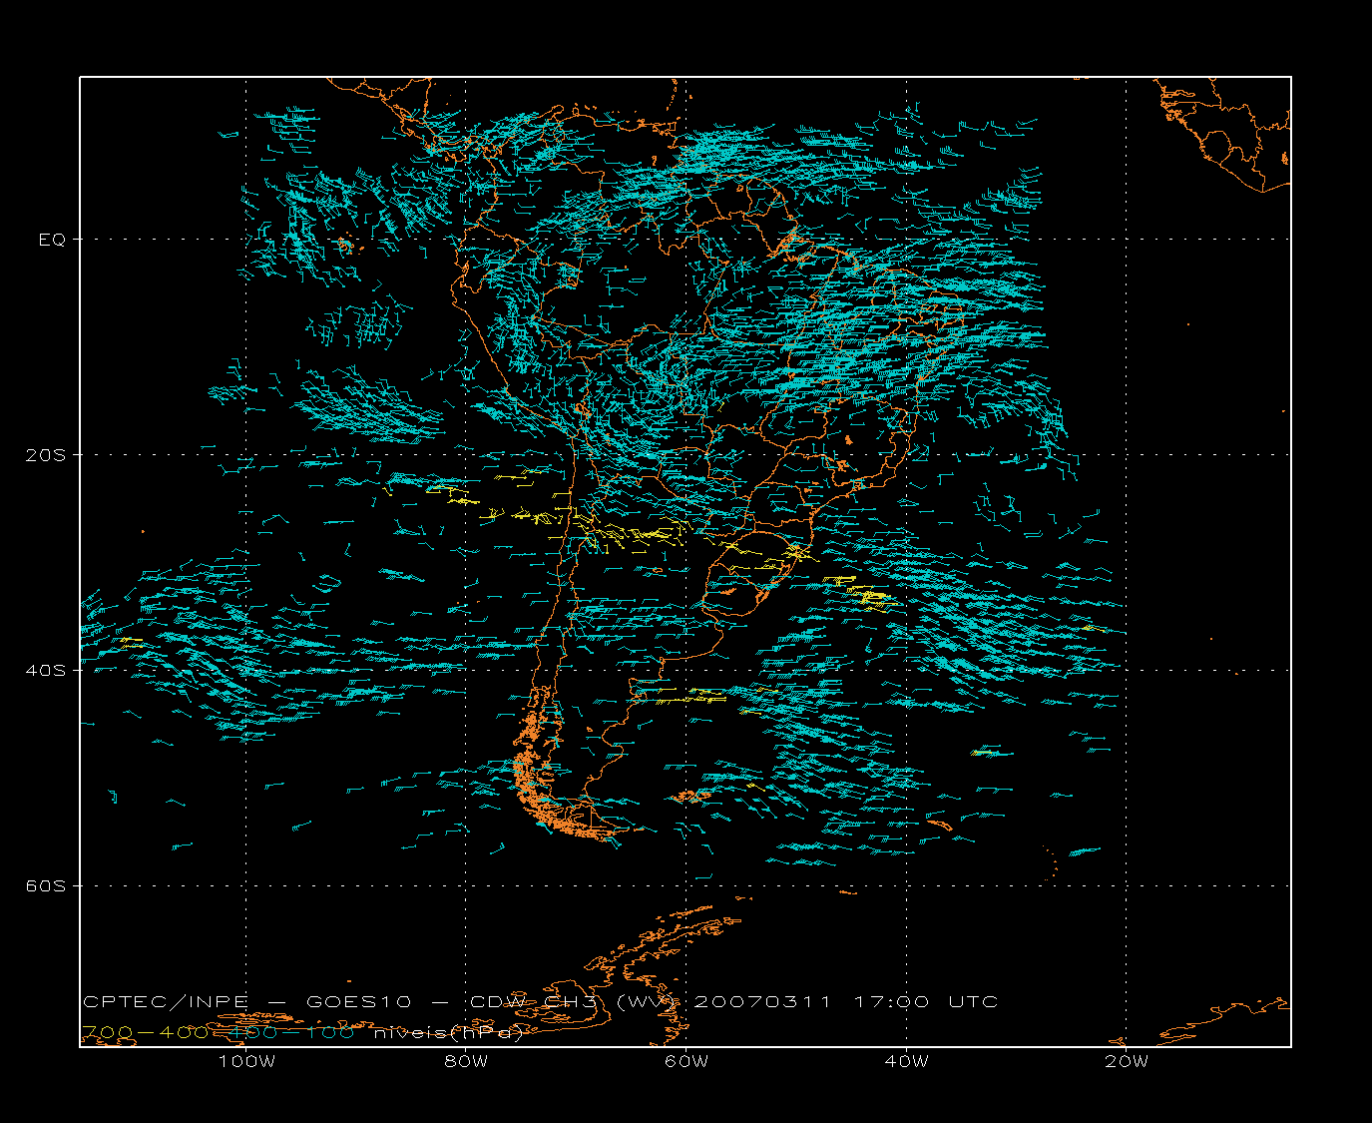Viewport: 1372px width, 1123px height.
Task: Click the '80W' longitude label
Action: point(466,1061)
